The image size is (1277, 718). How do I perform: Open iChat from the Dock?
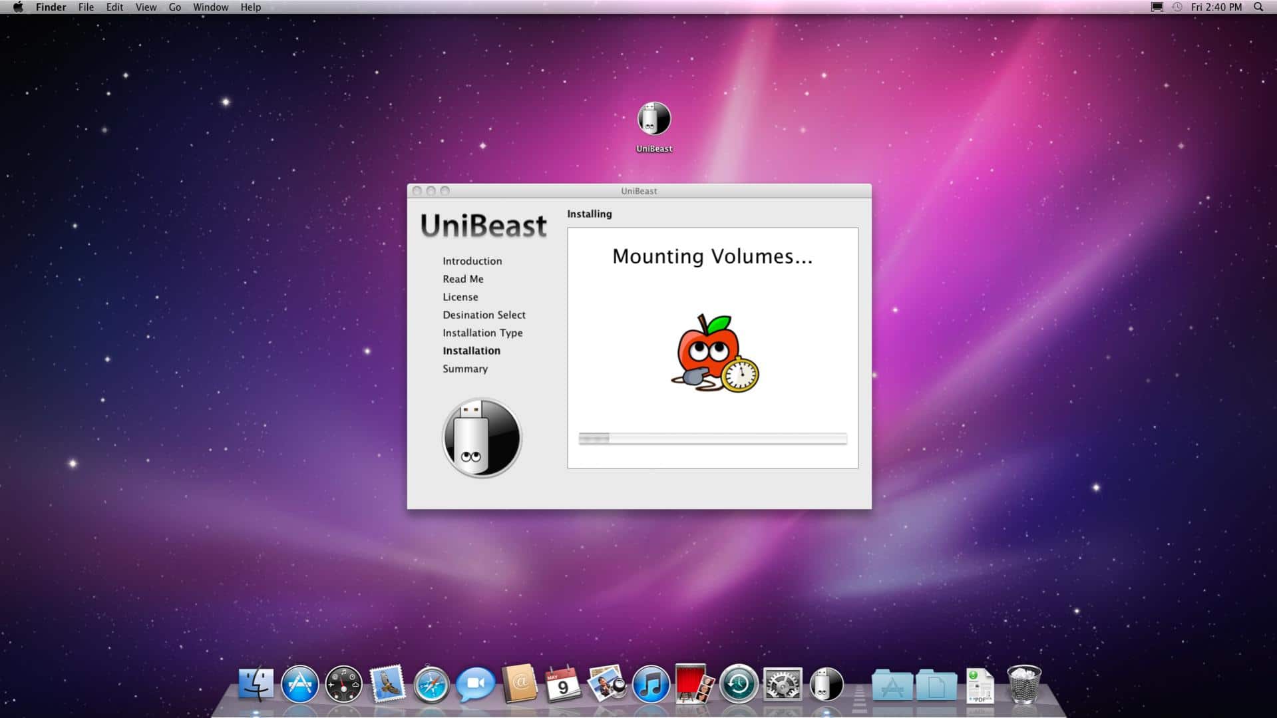coord(475,684)
